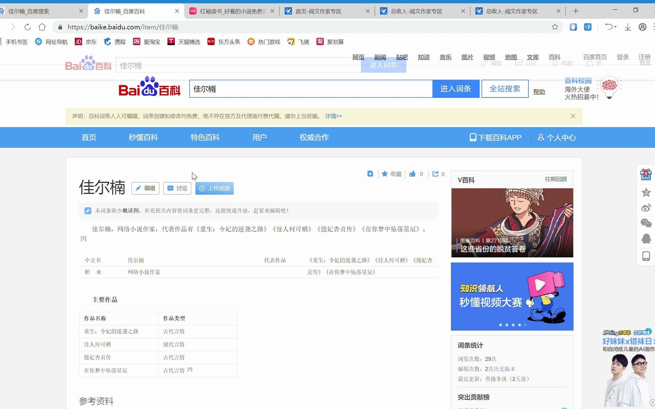
Task: Click the undo icon's dropdown arrow
Action: 615,27
